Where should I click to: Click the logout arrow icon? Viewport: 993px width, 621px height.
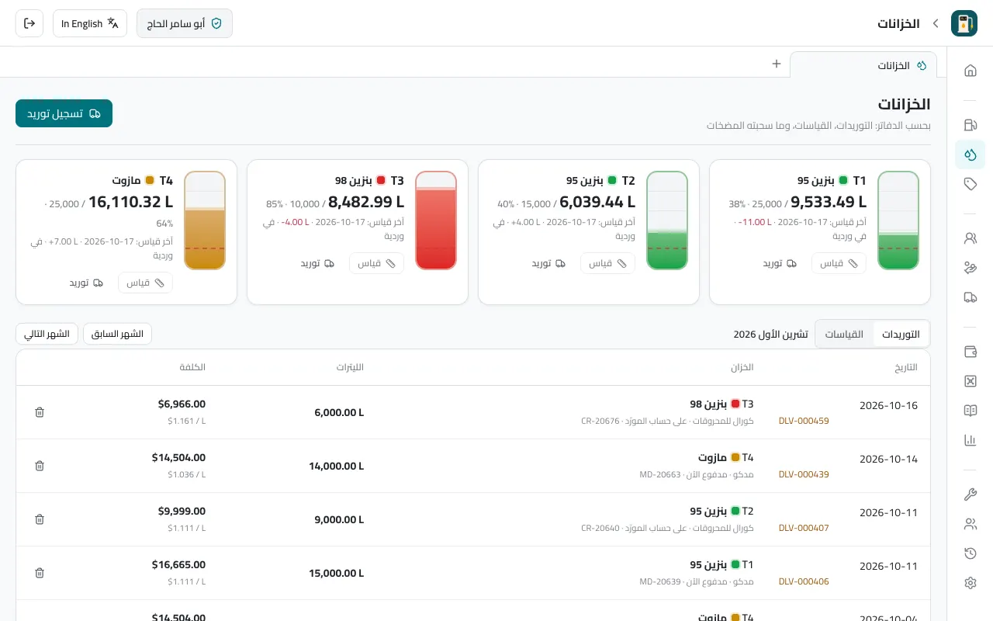29,23
